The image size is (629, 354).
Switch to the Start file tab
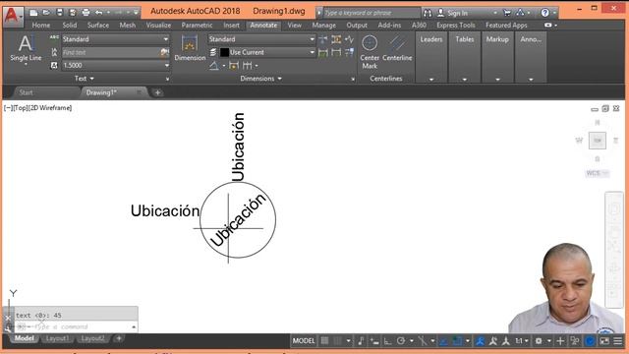click(27, 92)
